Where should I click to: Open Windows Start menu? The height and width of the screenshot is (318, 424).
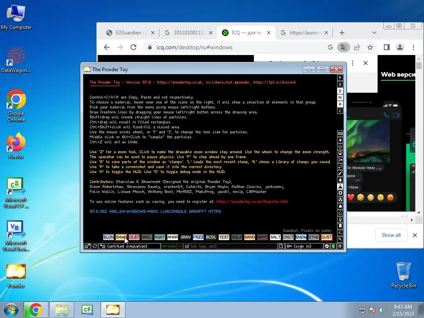click(x=11, y=310)
